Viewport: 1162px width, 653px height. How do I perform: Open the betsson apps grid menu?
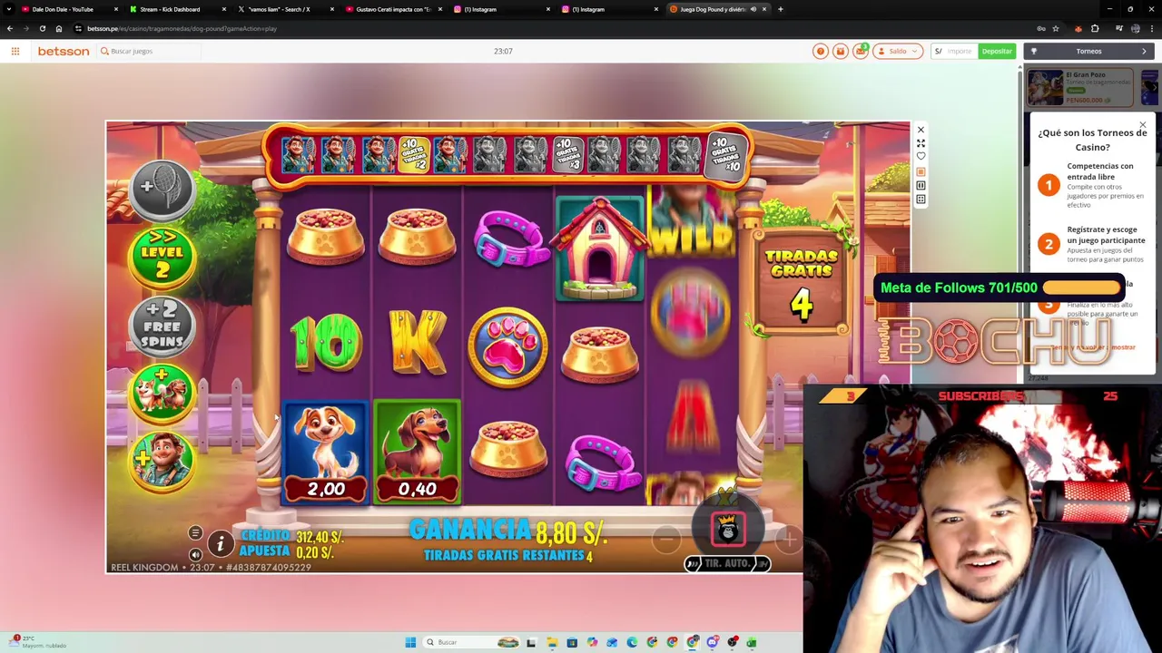(x=15, y=51)
